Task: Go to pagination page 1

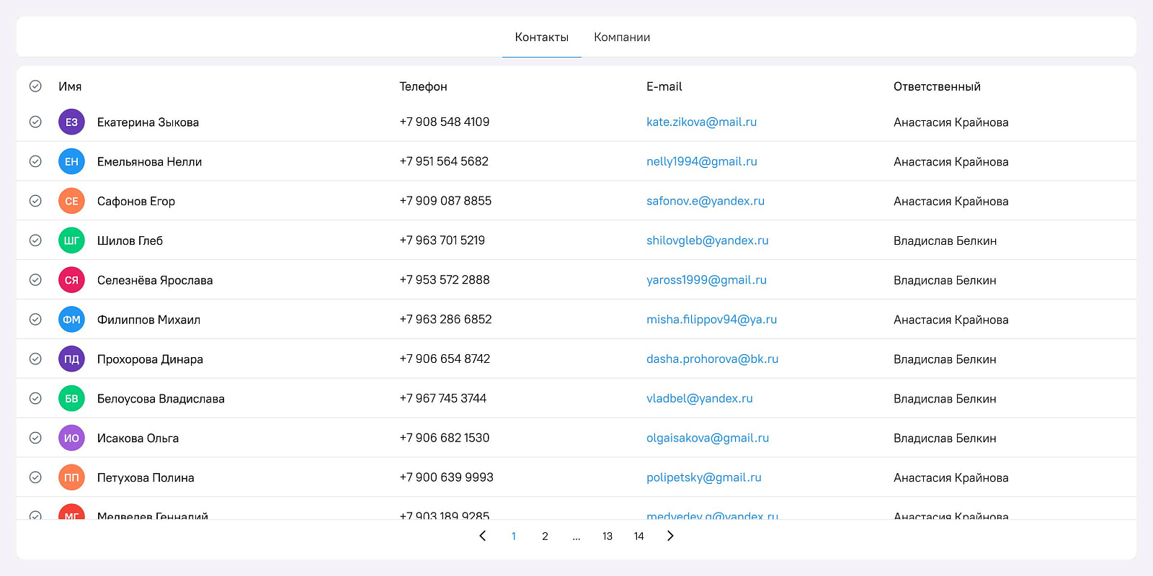Action: [513, 536]
